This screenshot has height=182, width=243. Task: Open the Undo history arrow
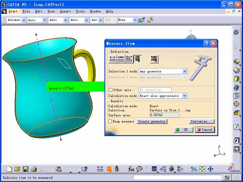71,172
